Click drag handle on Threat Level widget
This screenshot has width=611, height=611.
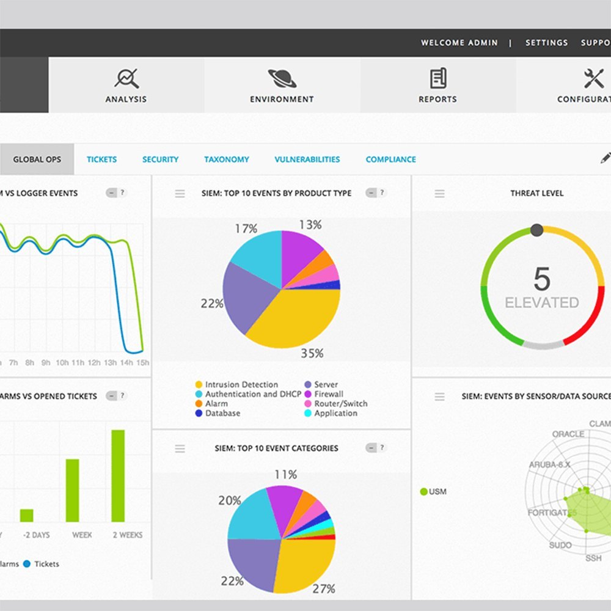[x=439, y=193]
